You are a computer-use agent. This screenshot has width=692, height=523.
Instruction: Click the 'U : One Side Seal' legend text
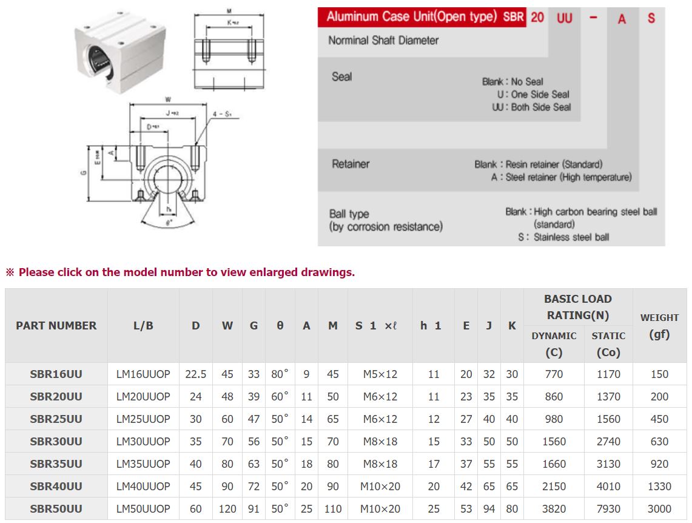point(533,95)
